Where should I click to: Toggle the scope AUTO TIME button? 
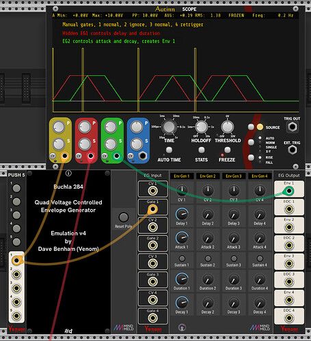point(169,150)
